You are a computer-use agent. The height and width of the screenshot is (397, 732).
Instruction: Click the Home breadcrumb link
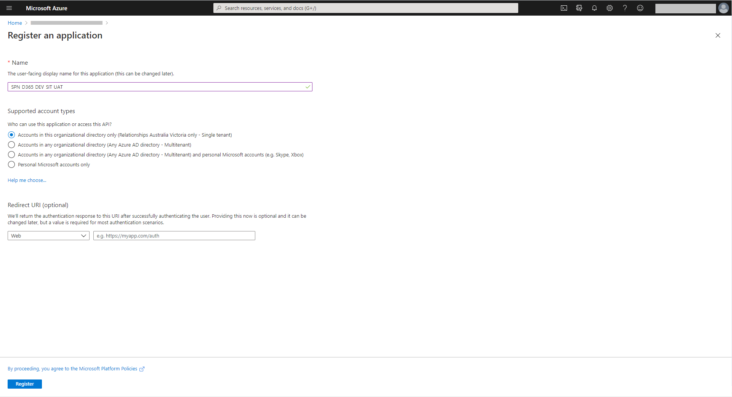click(x=15, y=23)
